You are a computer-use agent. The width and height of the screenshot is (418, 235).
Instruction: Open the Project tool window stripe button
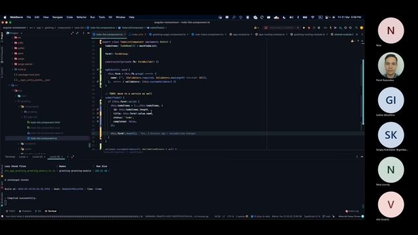point(2,37)
